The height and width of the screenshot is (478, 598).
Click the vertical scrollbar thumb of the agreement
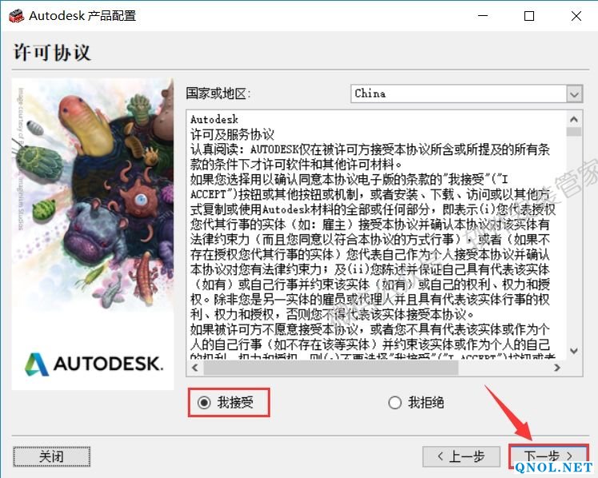click(x=573, y=133)
